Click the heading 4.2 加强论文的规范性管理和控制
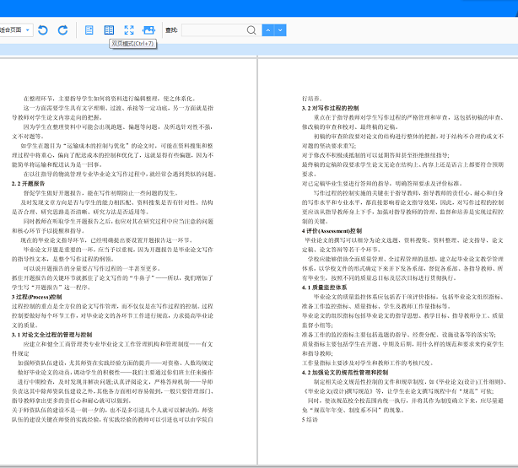Viewport: 518px width, 468px height. point(345,373)
